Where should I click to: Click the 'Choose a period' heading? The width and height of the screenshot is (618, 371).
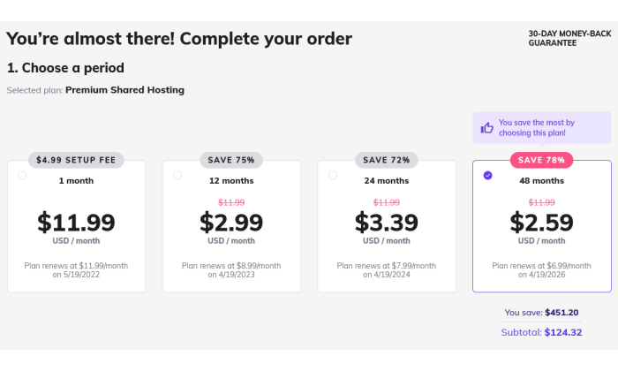click(x=65, y=68)
